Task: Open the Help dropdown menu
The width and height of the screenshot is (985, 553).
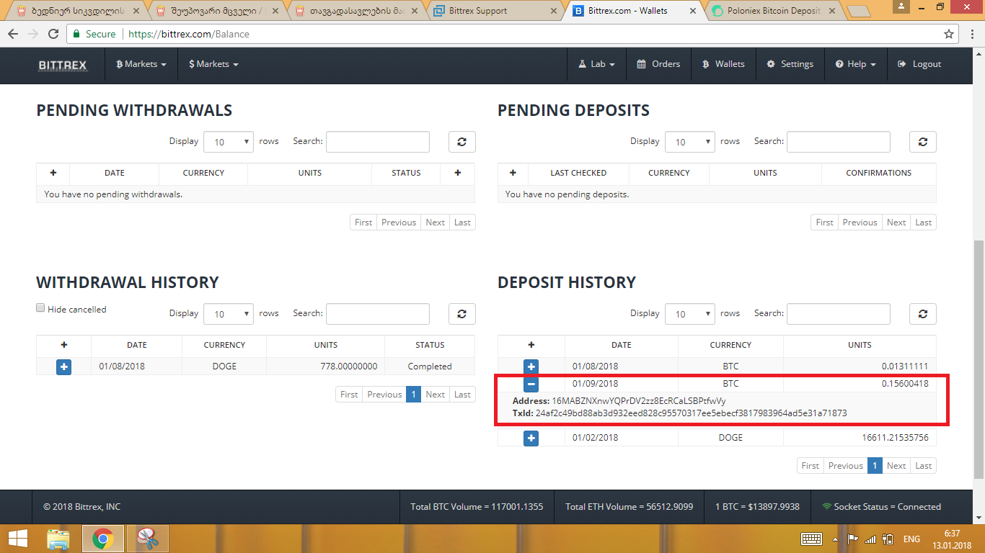Action: coord(856,64)
